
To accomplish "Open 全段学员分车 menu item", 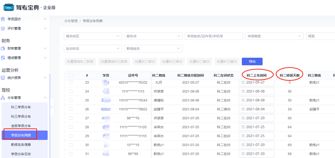I will tap(25, 126).
